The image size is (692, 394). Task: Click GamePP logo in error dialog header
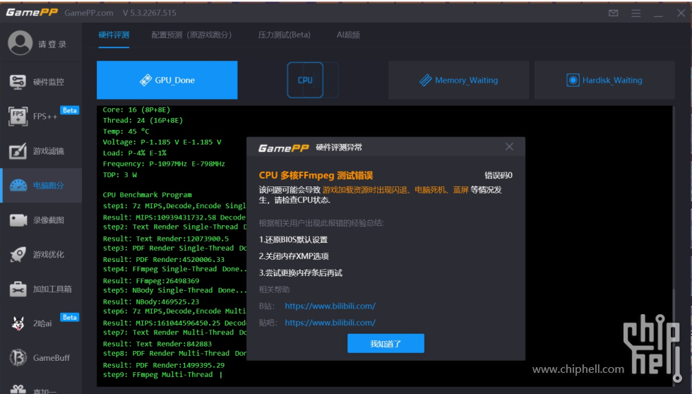[283, 148]
